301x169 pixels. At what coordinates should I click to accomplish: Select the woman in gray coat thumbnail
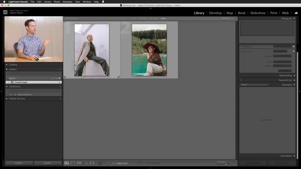[x=92, y=50]
